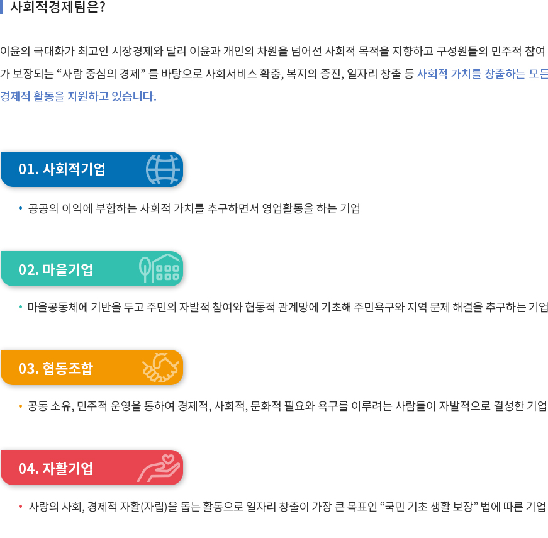Click the blue bullet before '공공의 이익에'
This screenshot has width=548, height=538.
coord(20,208)
